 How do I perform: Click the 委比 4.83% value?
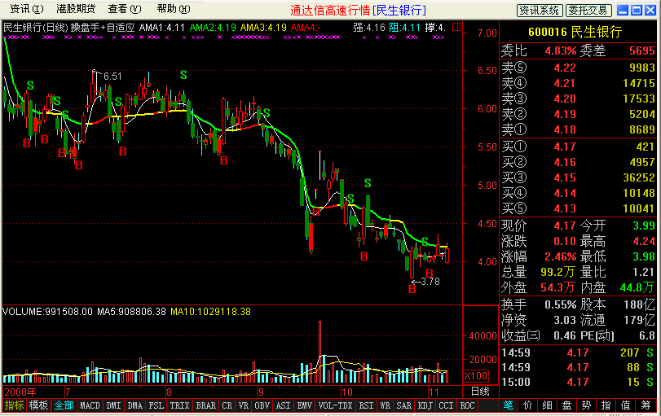[x=560, y=51]
